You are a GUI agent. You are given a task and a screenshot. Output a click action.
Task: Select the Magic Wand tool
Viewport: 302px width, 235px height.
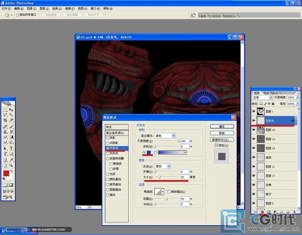[11, 115]
